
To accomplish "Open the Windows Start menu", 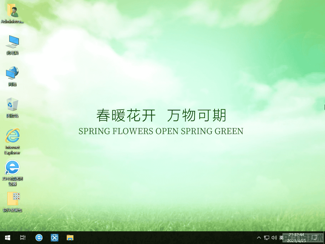I will click(8, 238).
